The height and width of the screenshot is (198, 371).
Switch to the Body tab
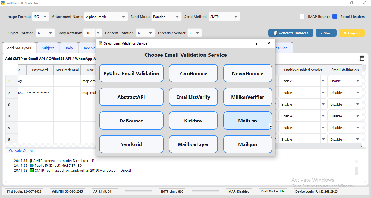[69, 48]
